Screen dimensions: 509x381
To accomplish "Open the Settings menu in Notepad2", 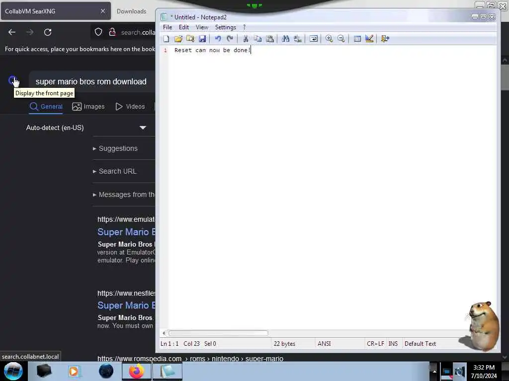I will point(226,27).
